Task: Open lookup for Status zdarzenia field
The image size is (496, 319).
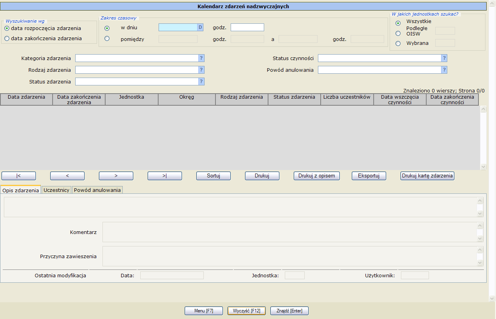Action: (x=201, y=82)
